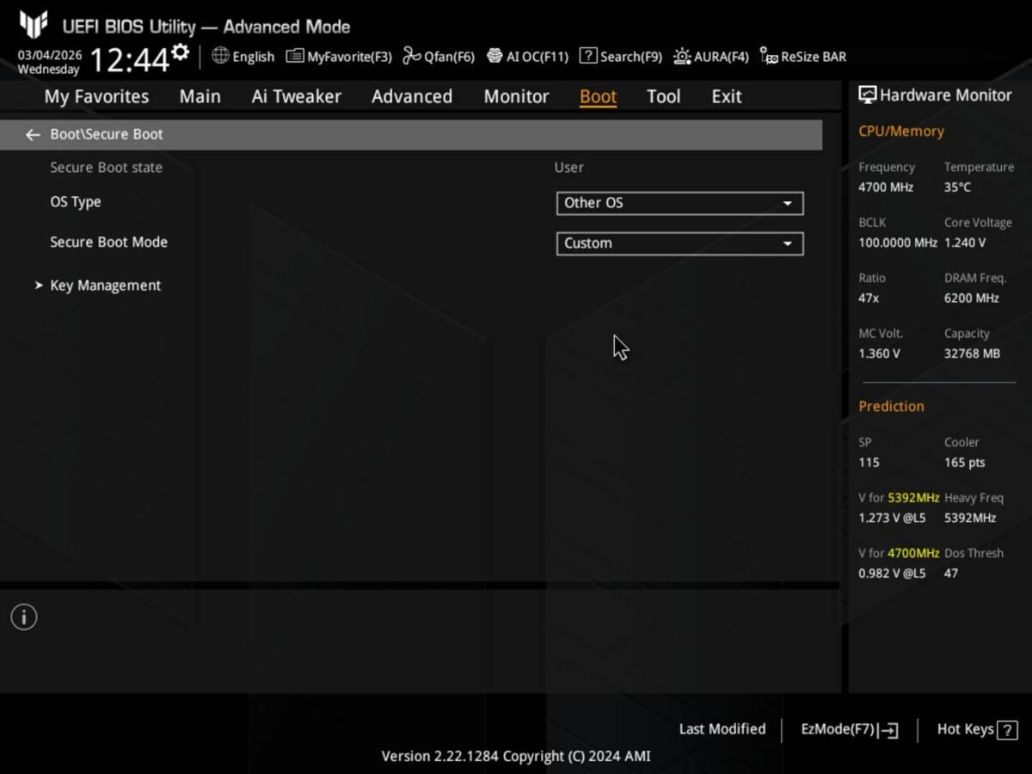Click the back arrow to exit Secure Boot

(x=32, y=134)
